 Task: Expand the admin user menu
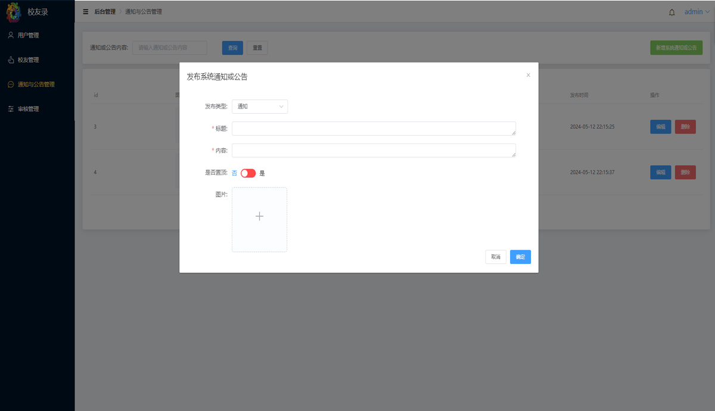[x=697, y=12]
